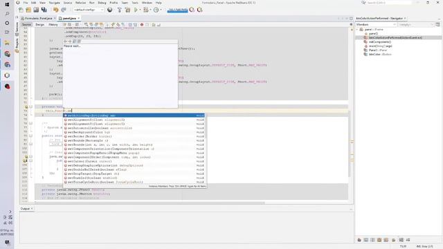The image size is (443, 249).
Task: Click the garbage collection icon beside memory bar
Action: coord(192,10)
